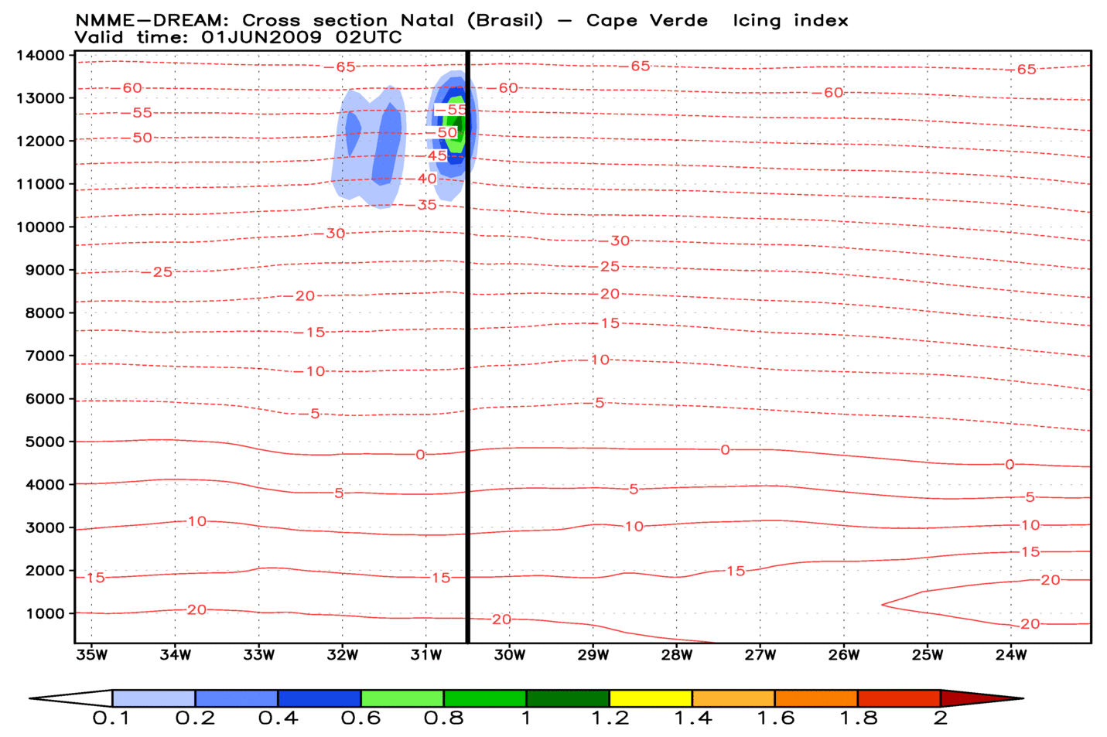Select the 1.2 value under the color bar

(x=610, y=718)
